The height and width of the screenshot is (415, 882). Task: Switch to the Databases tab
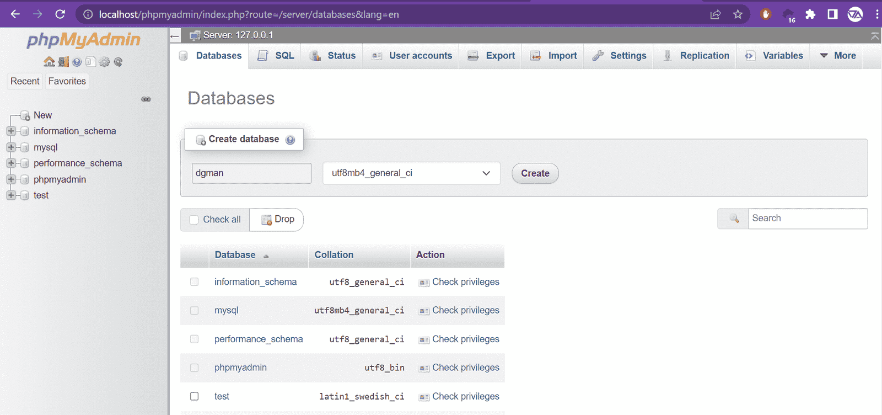coord(210,56)
